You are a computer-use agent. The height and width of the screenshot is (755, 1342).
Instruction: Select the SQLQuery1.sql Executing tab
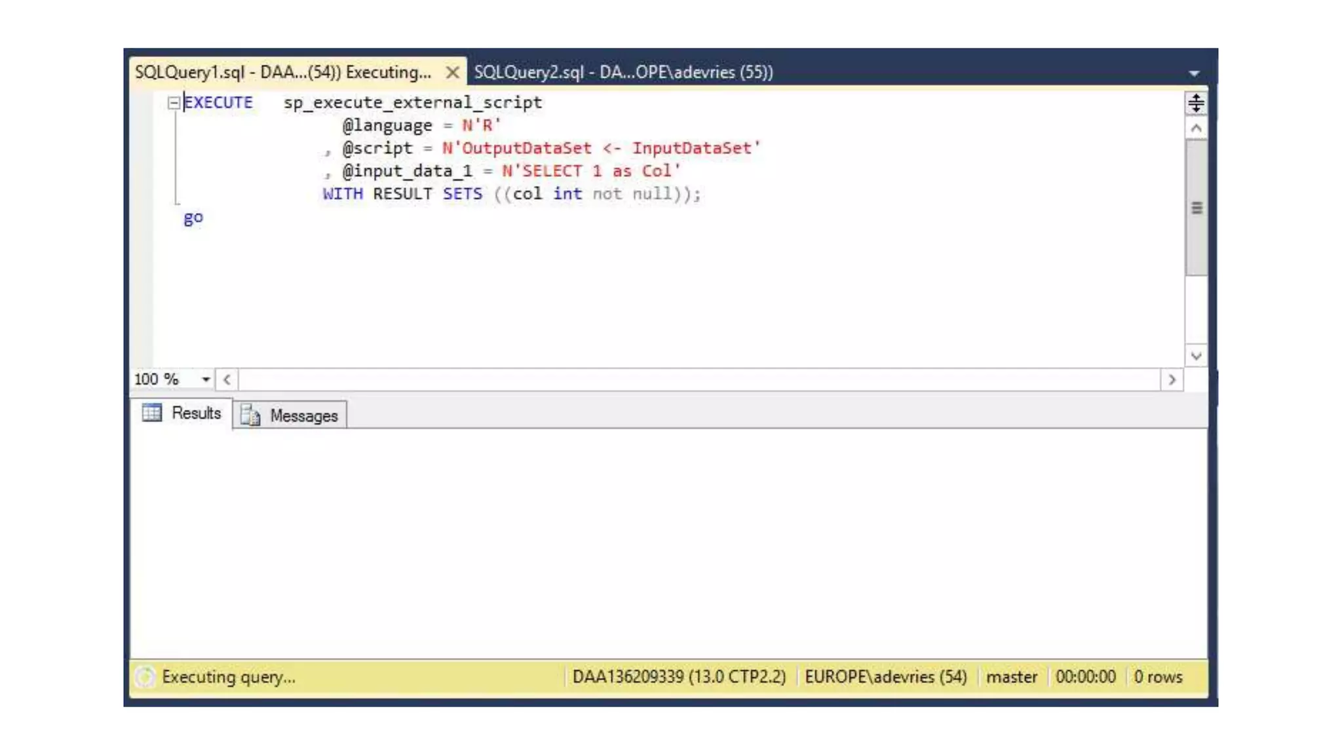(282, 72)
